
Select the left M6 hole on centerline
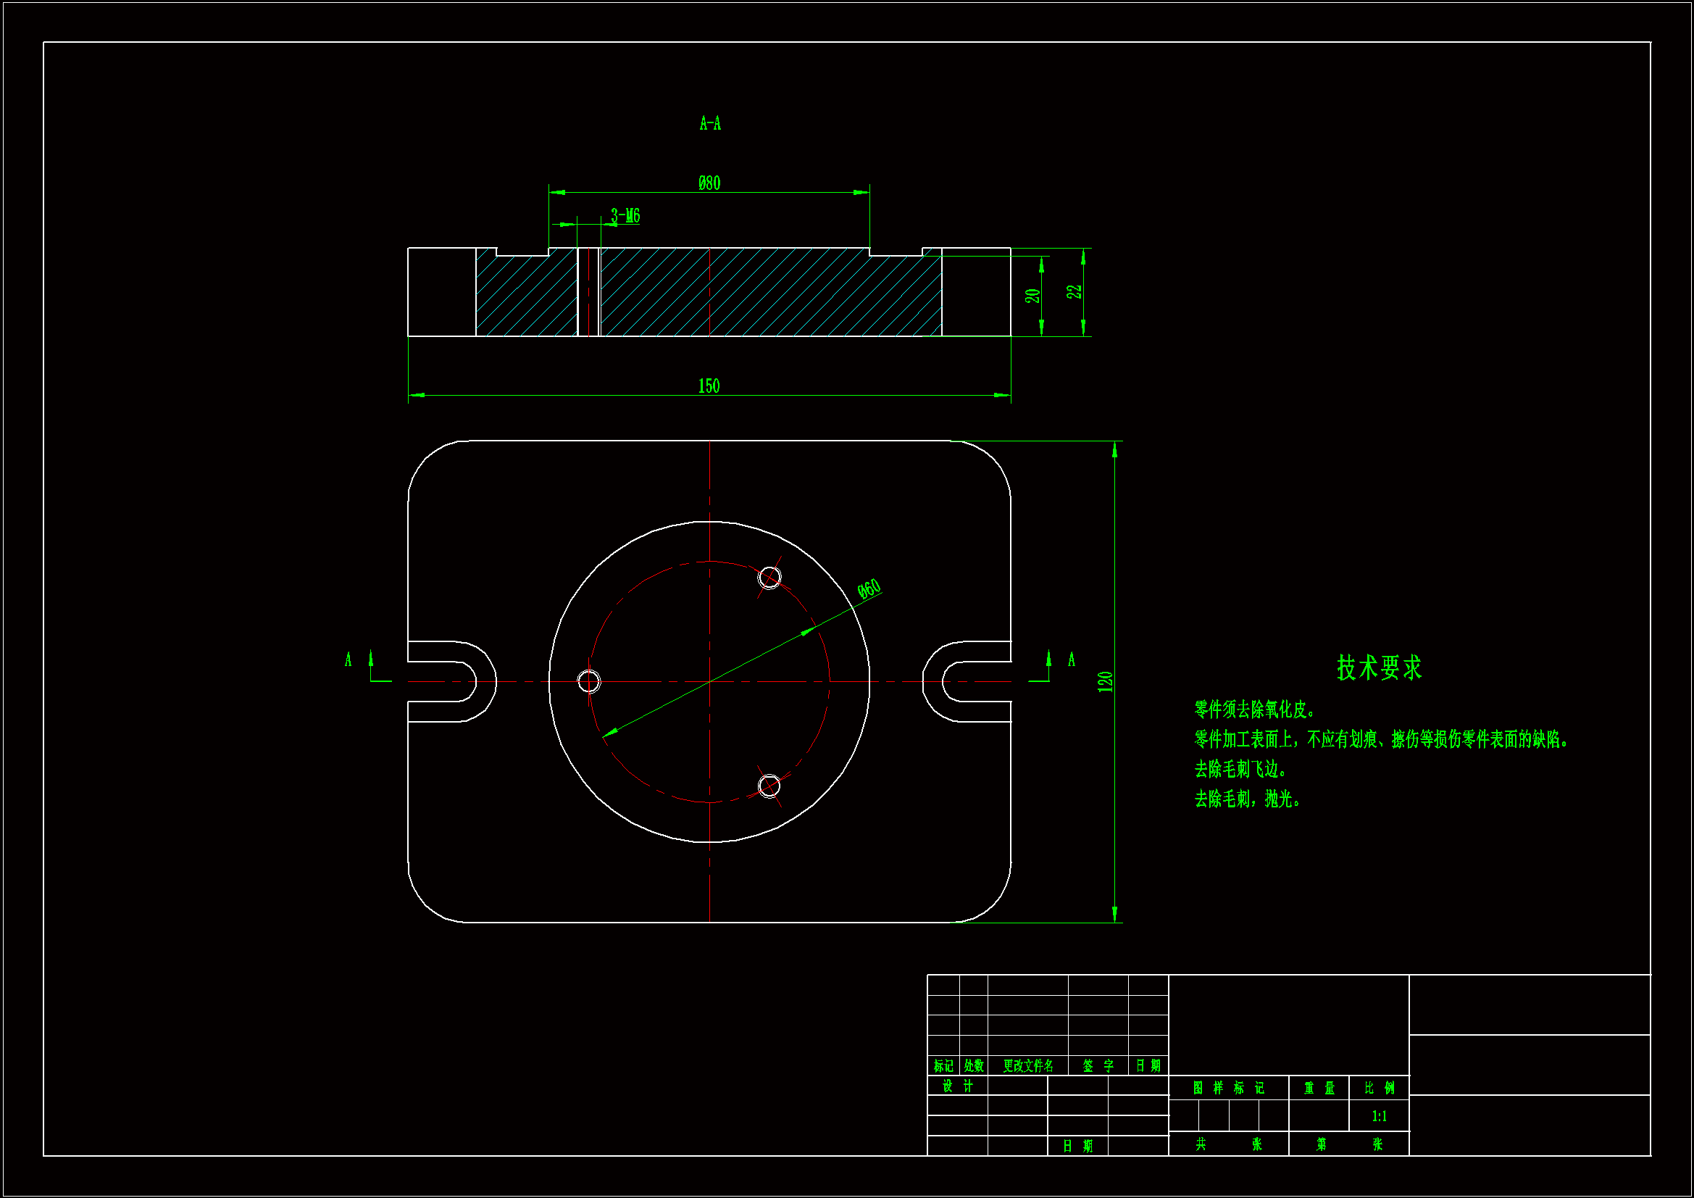click(589, 681)
